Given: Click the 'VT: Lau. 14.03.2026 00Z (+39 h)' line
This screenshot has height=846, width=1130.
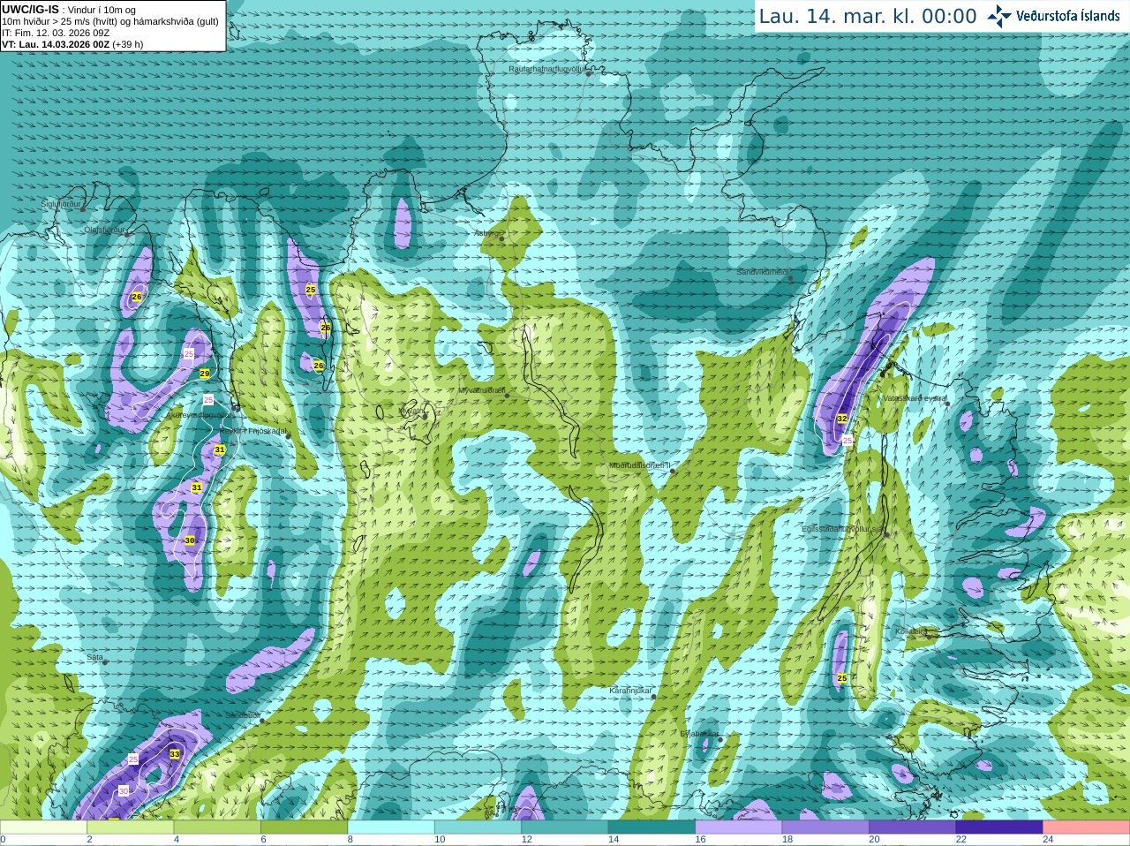Looking at the screenshot, I should 72,44.
